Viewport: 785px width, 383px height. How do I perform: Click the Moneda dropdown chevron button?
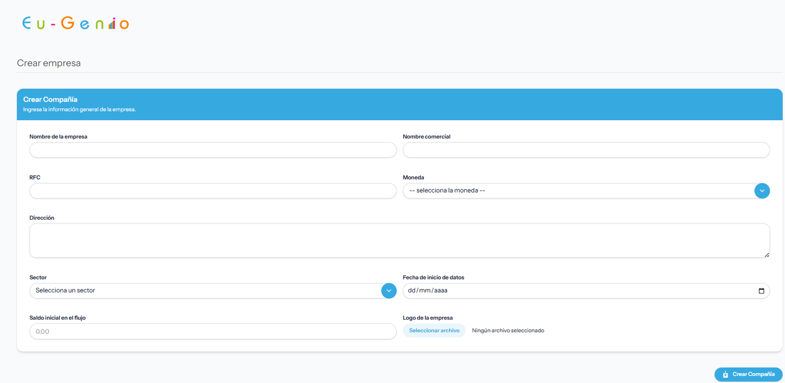[762, 191]
